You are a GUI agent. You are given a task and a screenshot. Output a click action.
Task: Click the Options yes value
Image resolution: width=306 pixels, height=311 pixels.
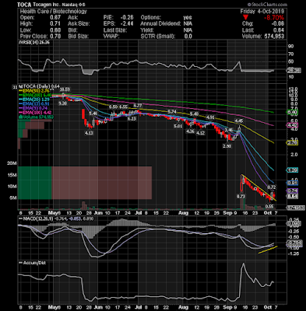point(188,18)
